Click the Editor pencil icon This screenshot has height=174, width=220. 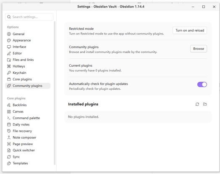click(9, 53)
